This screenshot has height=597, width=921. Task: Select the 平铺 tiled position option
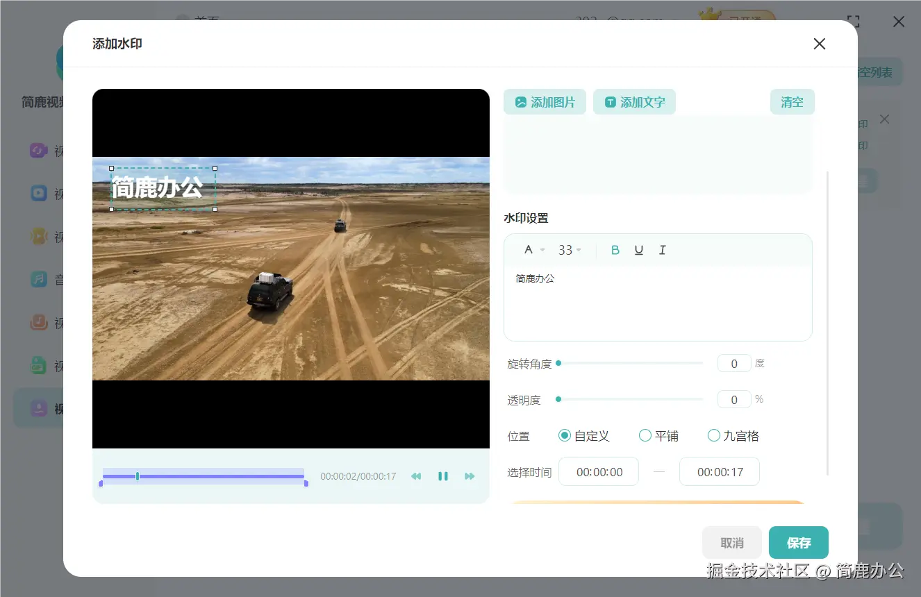click(x=645, y=435)
